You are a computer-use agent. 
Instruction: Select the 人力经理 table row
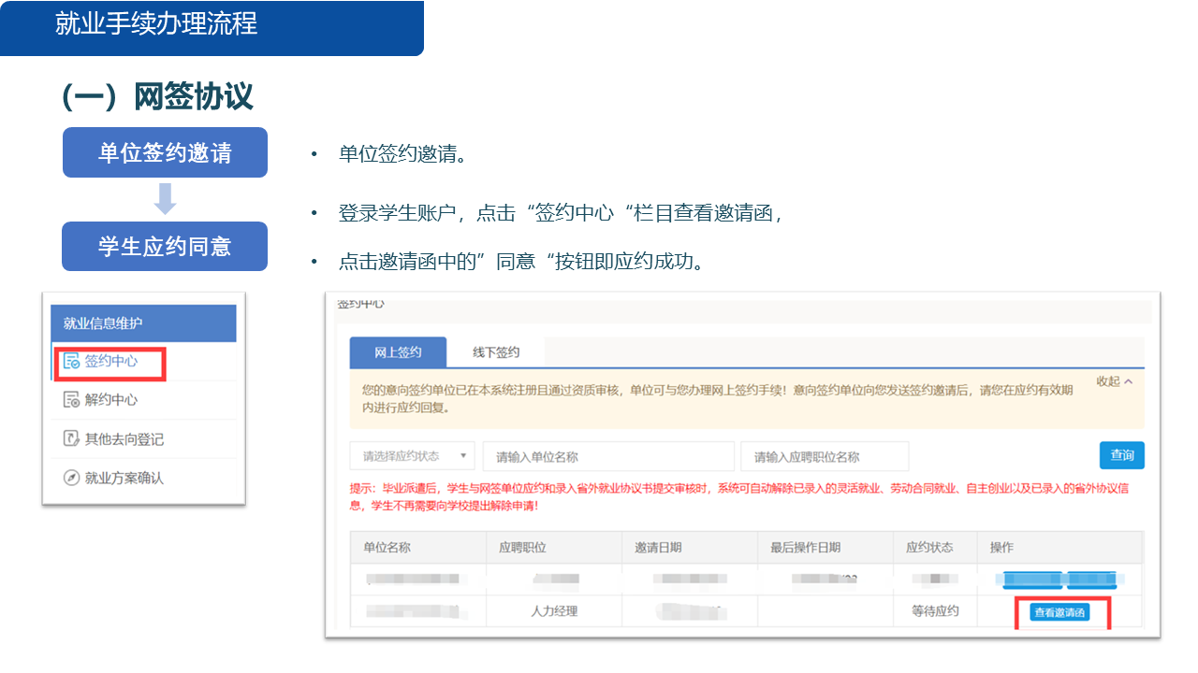point(555,610)
